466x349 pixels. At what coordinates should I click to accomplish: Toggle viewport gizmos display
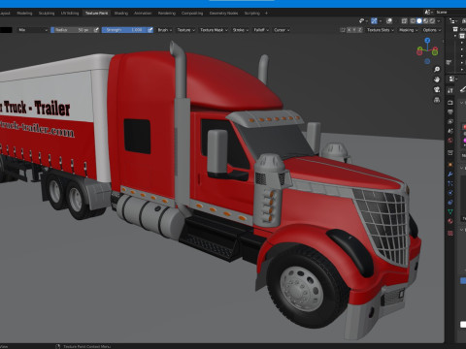click(x=375, y=21)
